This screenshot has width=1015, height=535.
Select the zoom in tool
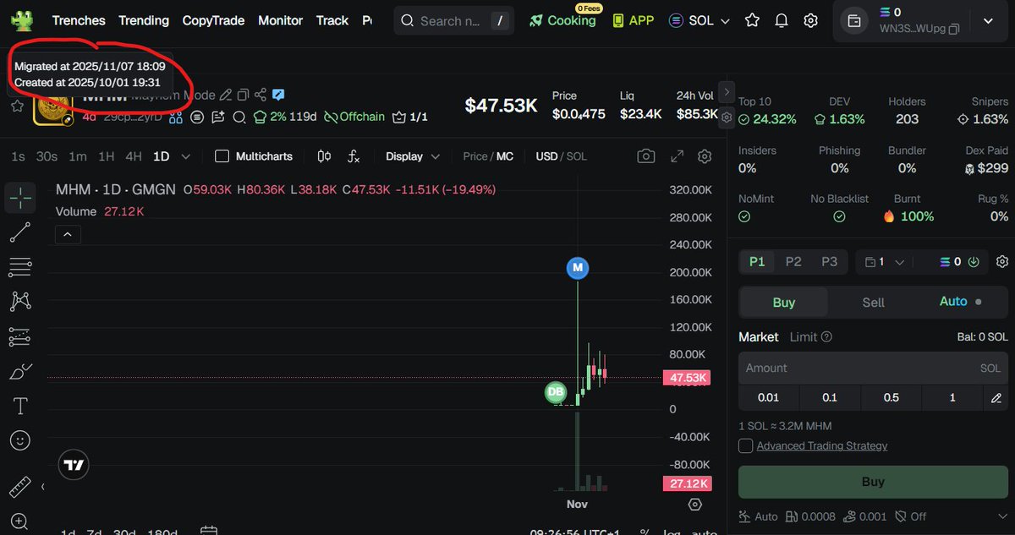(20, 521)
